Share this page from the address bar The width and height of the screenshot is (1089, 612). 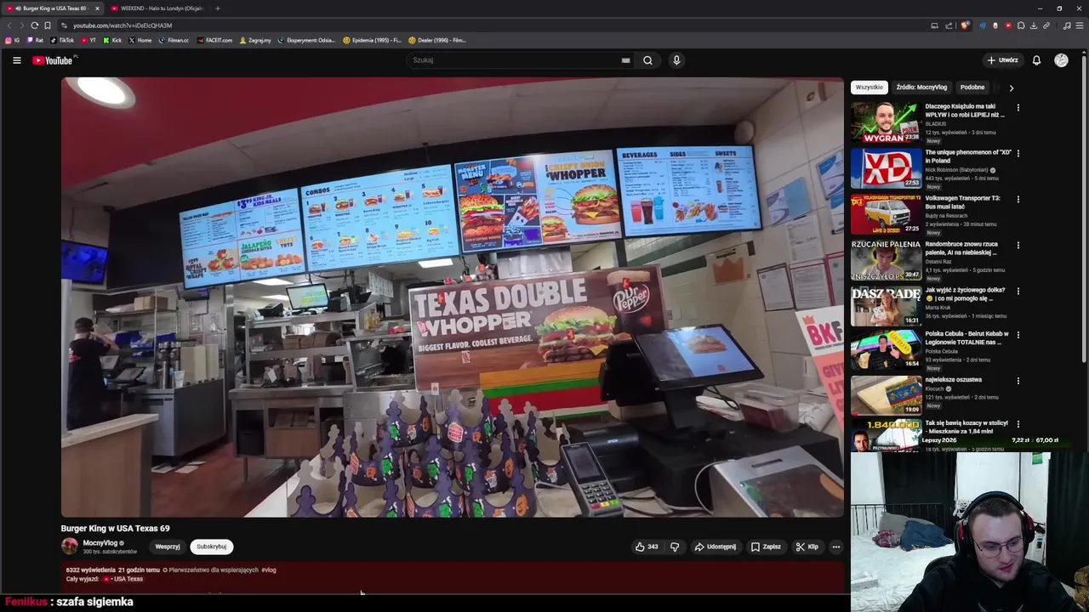[949, 25]
